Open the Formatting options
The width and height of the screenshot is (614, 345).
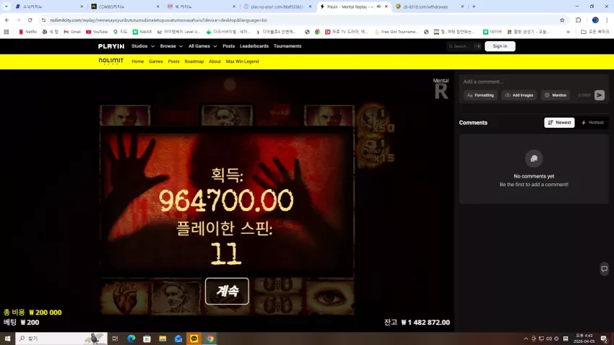480,95
